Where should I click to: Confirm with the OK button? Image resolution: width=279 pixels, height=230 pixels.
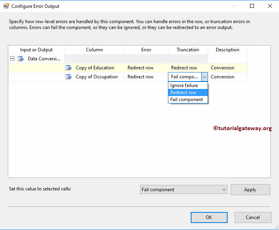click(209, 217)
